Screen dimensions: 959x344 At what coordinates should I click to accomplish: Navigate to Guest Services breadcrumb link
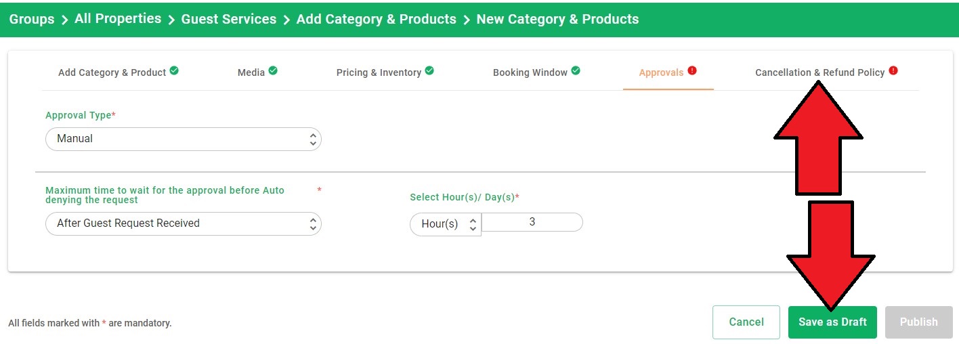(229, 20)
